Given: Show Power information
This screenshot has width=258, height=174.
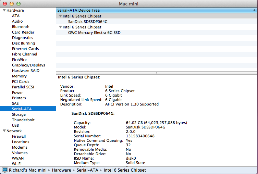Looking at the screenshot, I should [17, 92].
